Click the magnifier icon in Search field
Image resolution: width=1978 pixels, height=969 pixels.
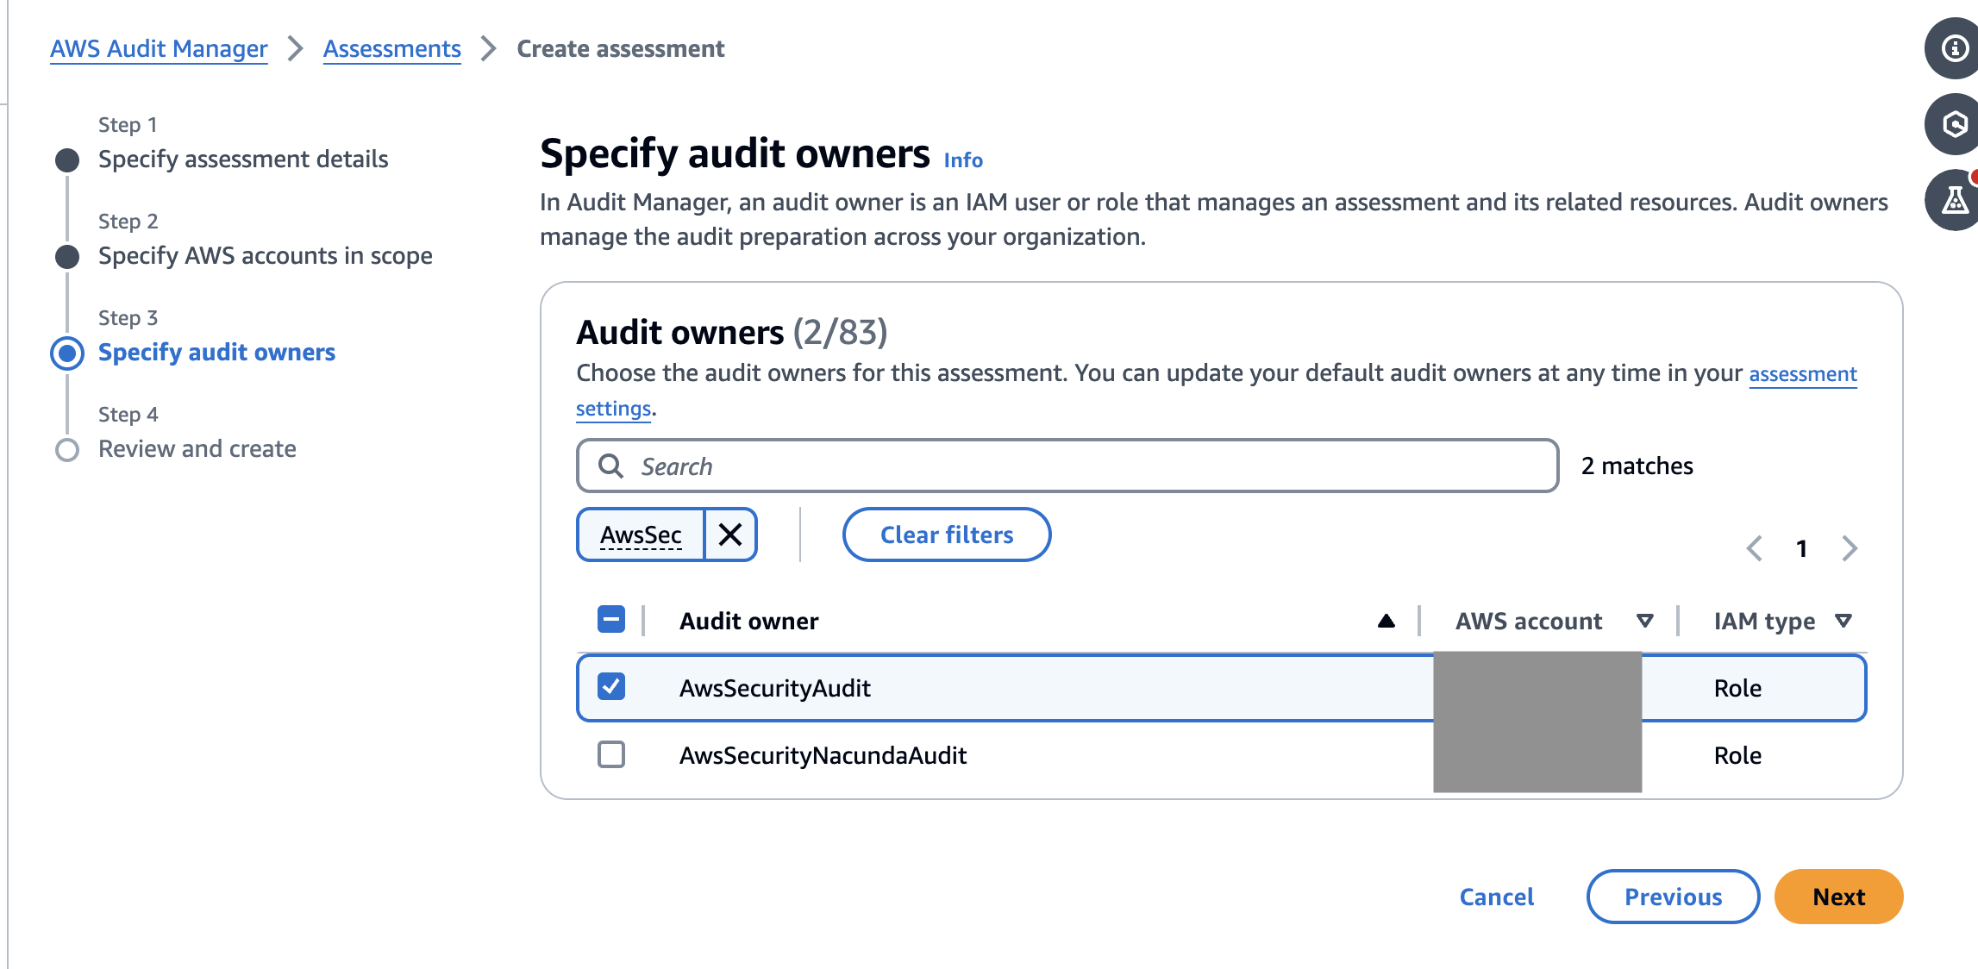[611, 466]
